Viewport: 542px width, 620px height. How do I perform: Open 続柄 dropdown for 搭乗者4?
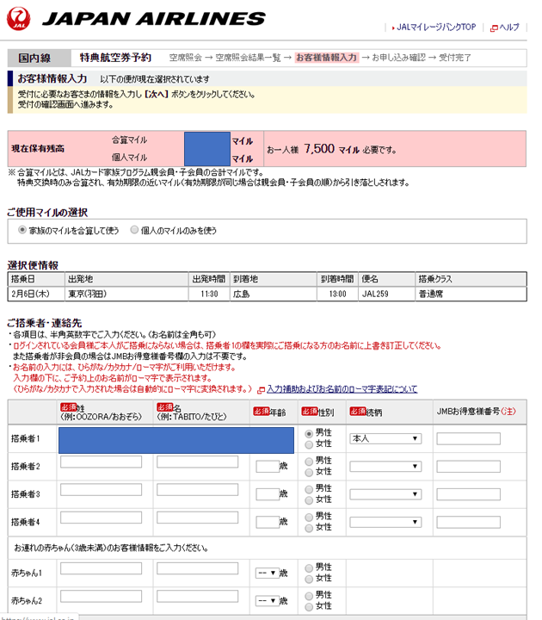pyautogui.click(x=385, y=523)
